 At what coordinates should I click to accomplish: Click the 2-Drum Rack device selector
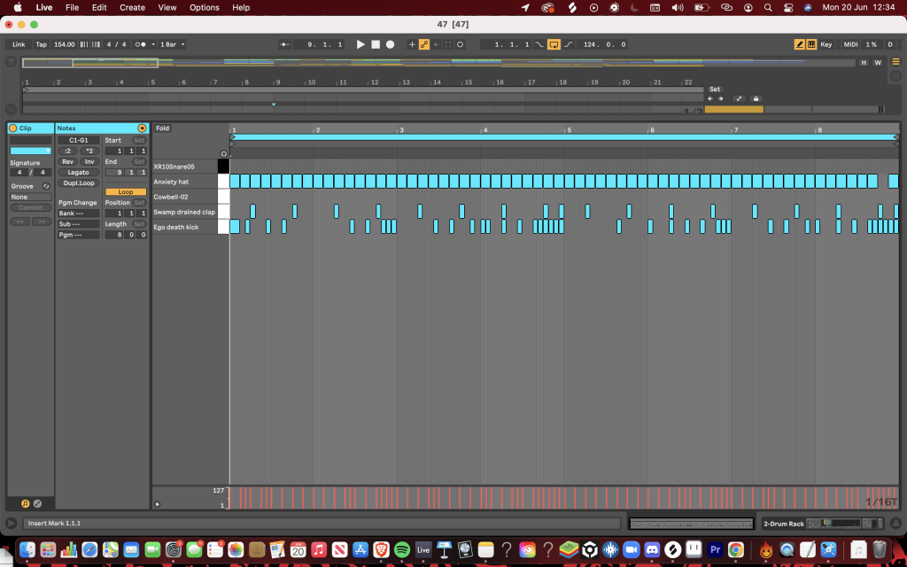coord(823,524)
